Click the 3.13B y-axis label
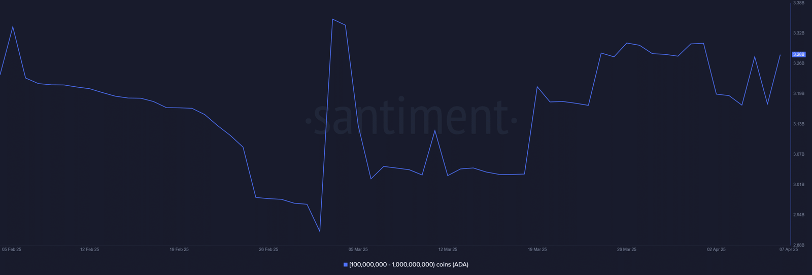 click(798, 124)
